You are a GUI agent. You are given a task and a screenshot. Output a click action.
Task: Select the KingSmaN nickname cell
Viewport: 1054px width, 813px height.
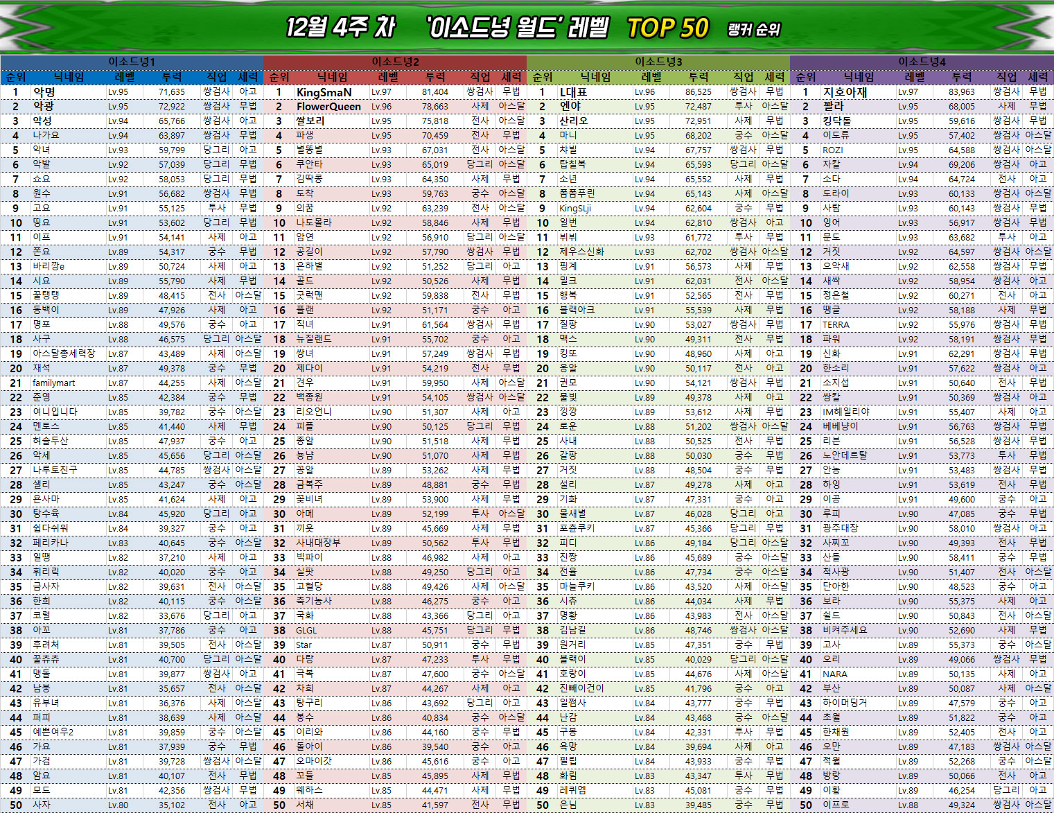(x=324, y=92)
